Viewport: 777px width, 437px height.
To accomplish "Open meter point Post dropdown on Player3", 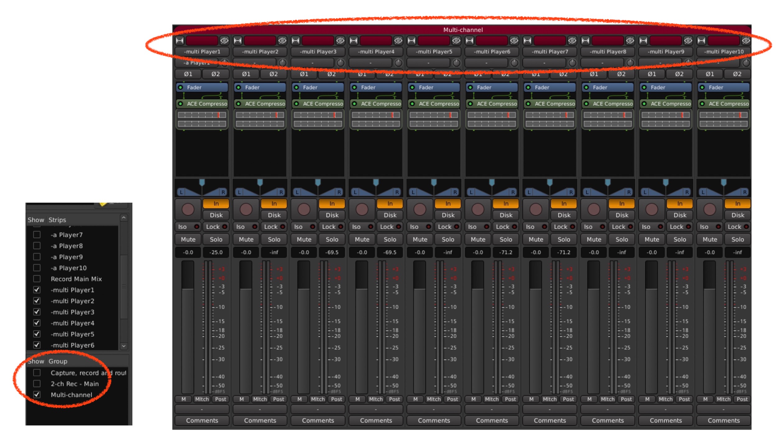I will pyautogui.click(x=337, y=399).
